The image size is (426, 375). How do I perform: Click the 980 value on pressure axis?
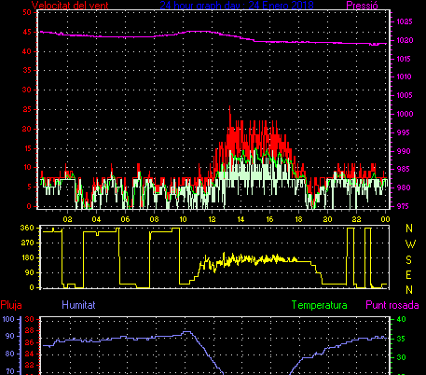404,187
